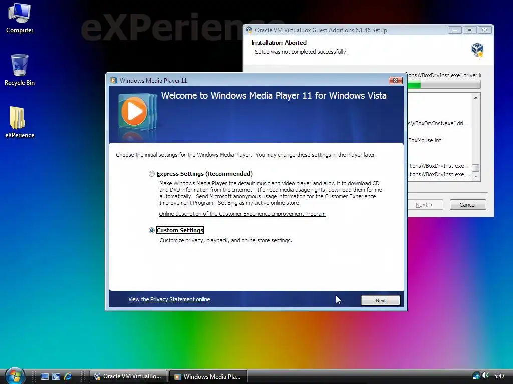Select the Custom Settings radio button
Image resolution: width=513 pixels, height=384 pixels.
click(151, 230)
